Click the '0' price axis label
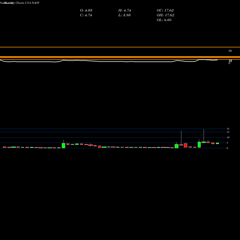The height and width of the screenshot is (240, 240). (228, 148)
